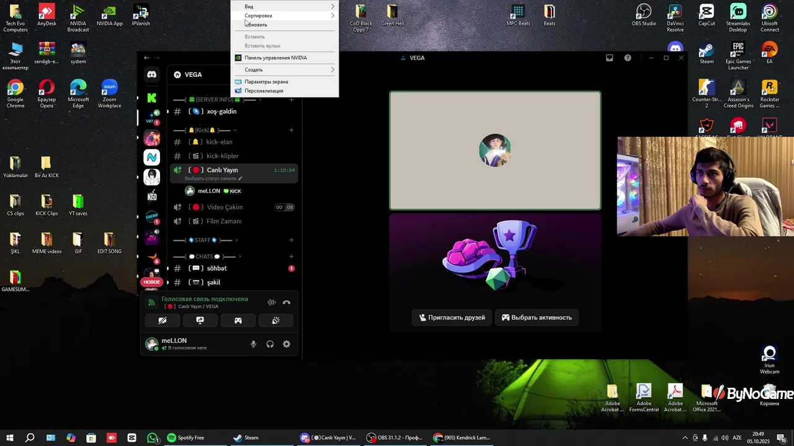Click the AZE keyboard language indicator
Screen dimensions: 794x446
tap(738, 438)
